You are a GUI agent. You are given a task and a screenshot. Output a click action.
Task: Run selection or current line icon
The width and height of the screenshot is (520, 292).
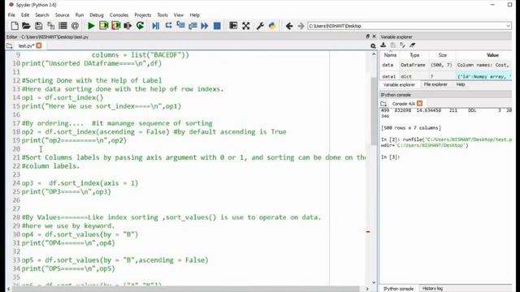tap(128, 26)
